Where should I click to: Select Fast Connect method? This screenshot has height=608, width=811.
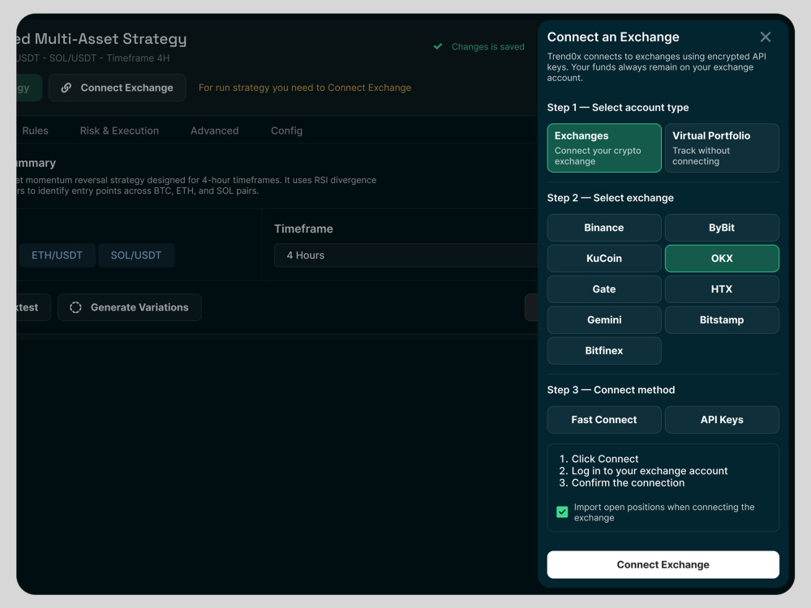[604, 420]
